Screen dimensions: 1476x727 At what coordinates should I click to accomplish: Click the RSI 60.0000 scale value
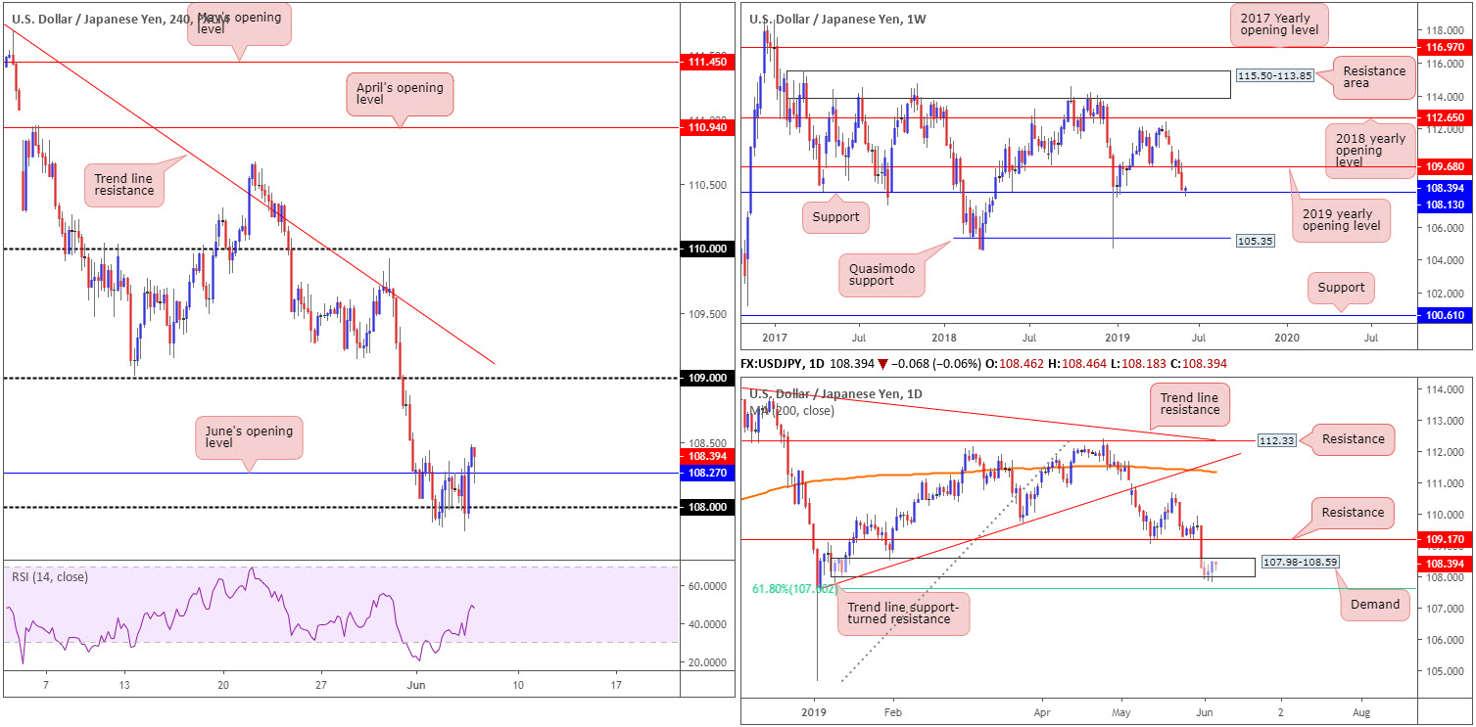pos(707,586)
